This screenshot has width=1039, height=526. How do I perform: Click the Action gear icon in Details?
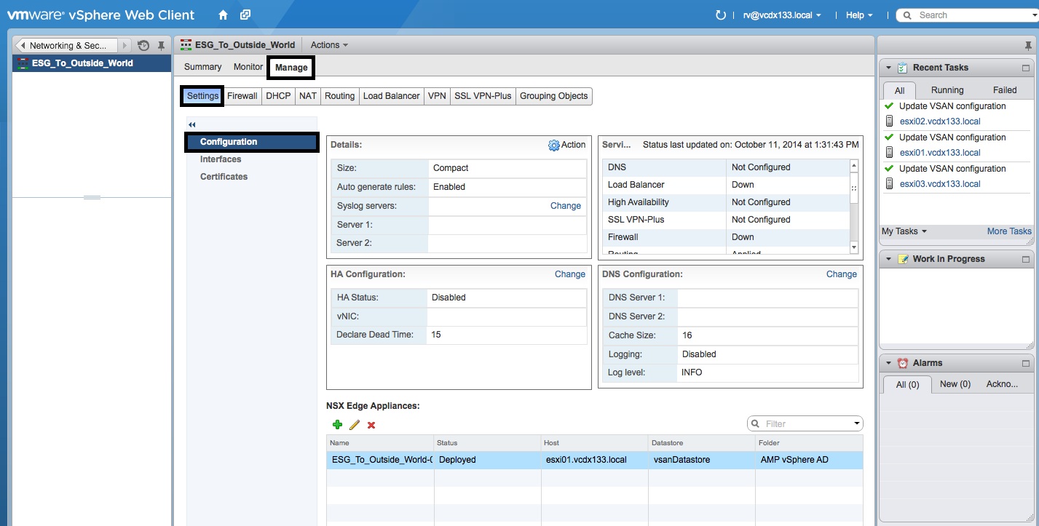pos(554,146)
